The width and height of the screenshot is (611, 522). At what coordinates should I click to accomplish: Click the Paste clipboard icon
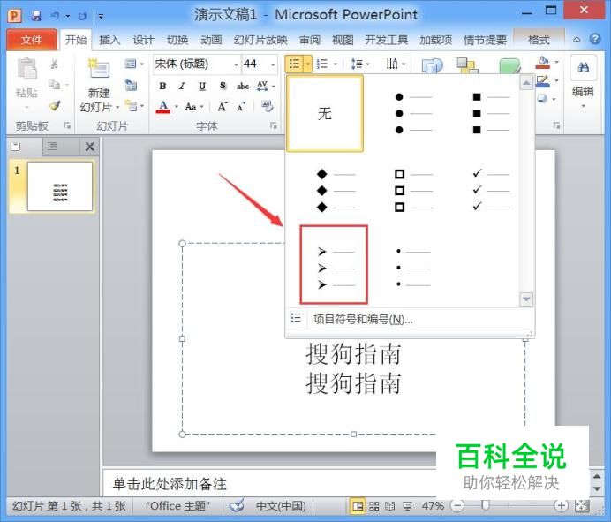[26, 69]
